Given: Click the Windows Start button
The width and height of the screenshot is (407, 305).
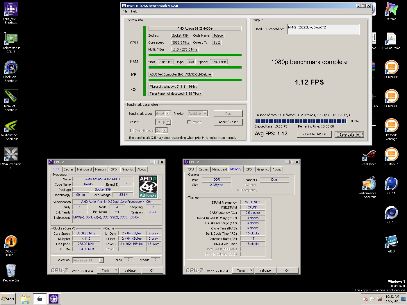Looking at the screenshot, I should 8,299.
